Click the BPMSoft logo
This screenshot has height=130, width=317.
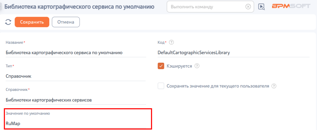[291, 6]
